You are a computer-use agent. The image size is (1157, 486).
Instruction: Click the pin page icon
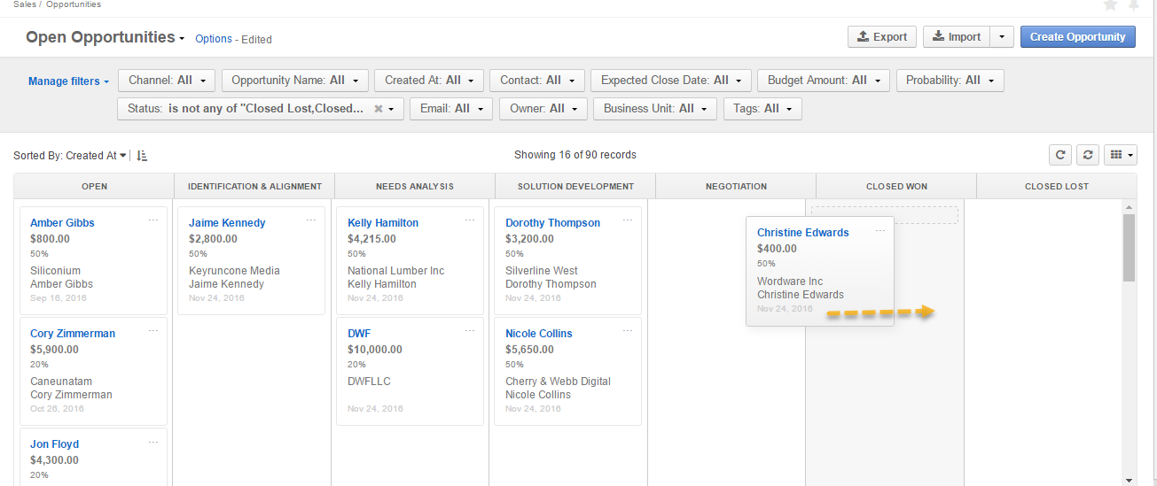pos(1134,4)
